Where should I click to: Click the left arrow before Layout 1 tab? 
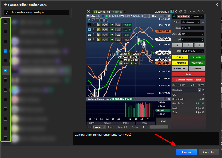(x=88, y=127)
